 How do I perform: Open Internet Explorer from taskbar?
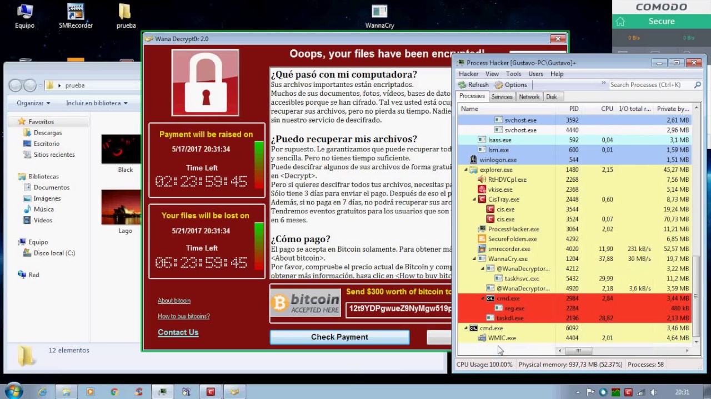[43, 392]
